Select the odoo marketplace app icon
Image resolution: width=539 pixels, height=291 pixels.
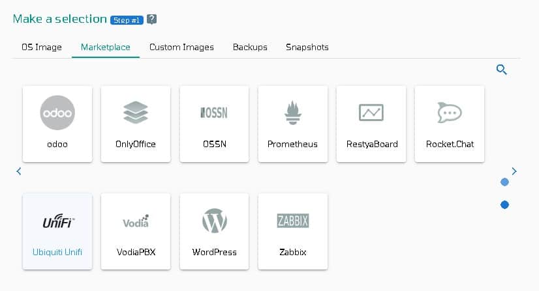pyautogui.click(x=57, y=113)
